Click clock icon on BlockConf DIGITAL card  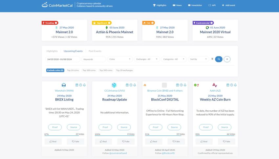[x=181, y=85]
